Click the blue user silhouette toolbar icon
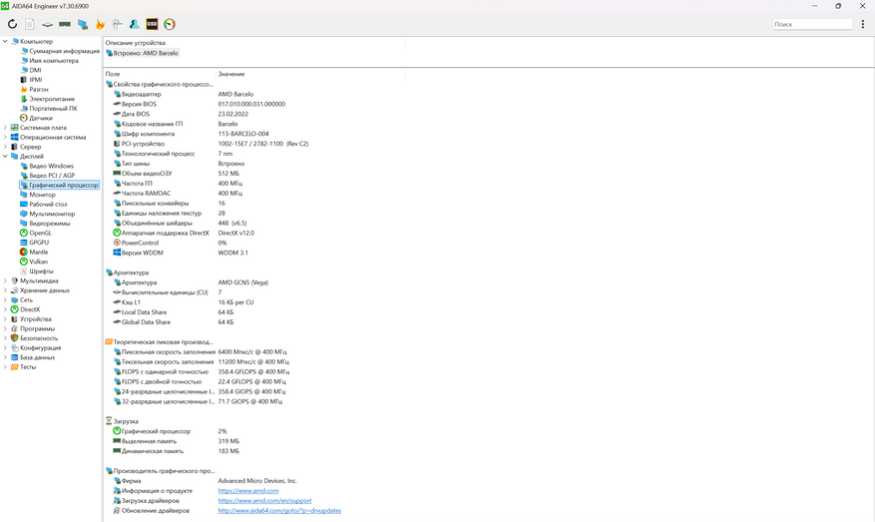 (x=135, y=24)
